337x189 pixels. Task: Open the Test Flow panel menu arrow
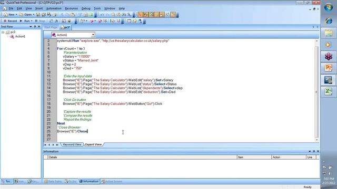31,27
